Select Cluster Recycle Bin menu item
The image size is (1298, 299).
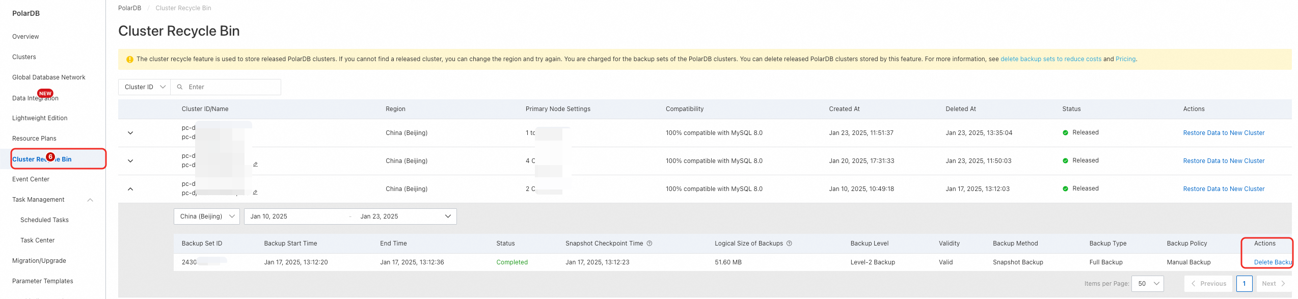click(x=42, y=159)
